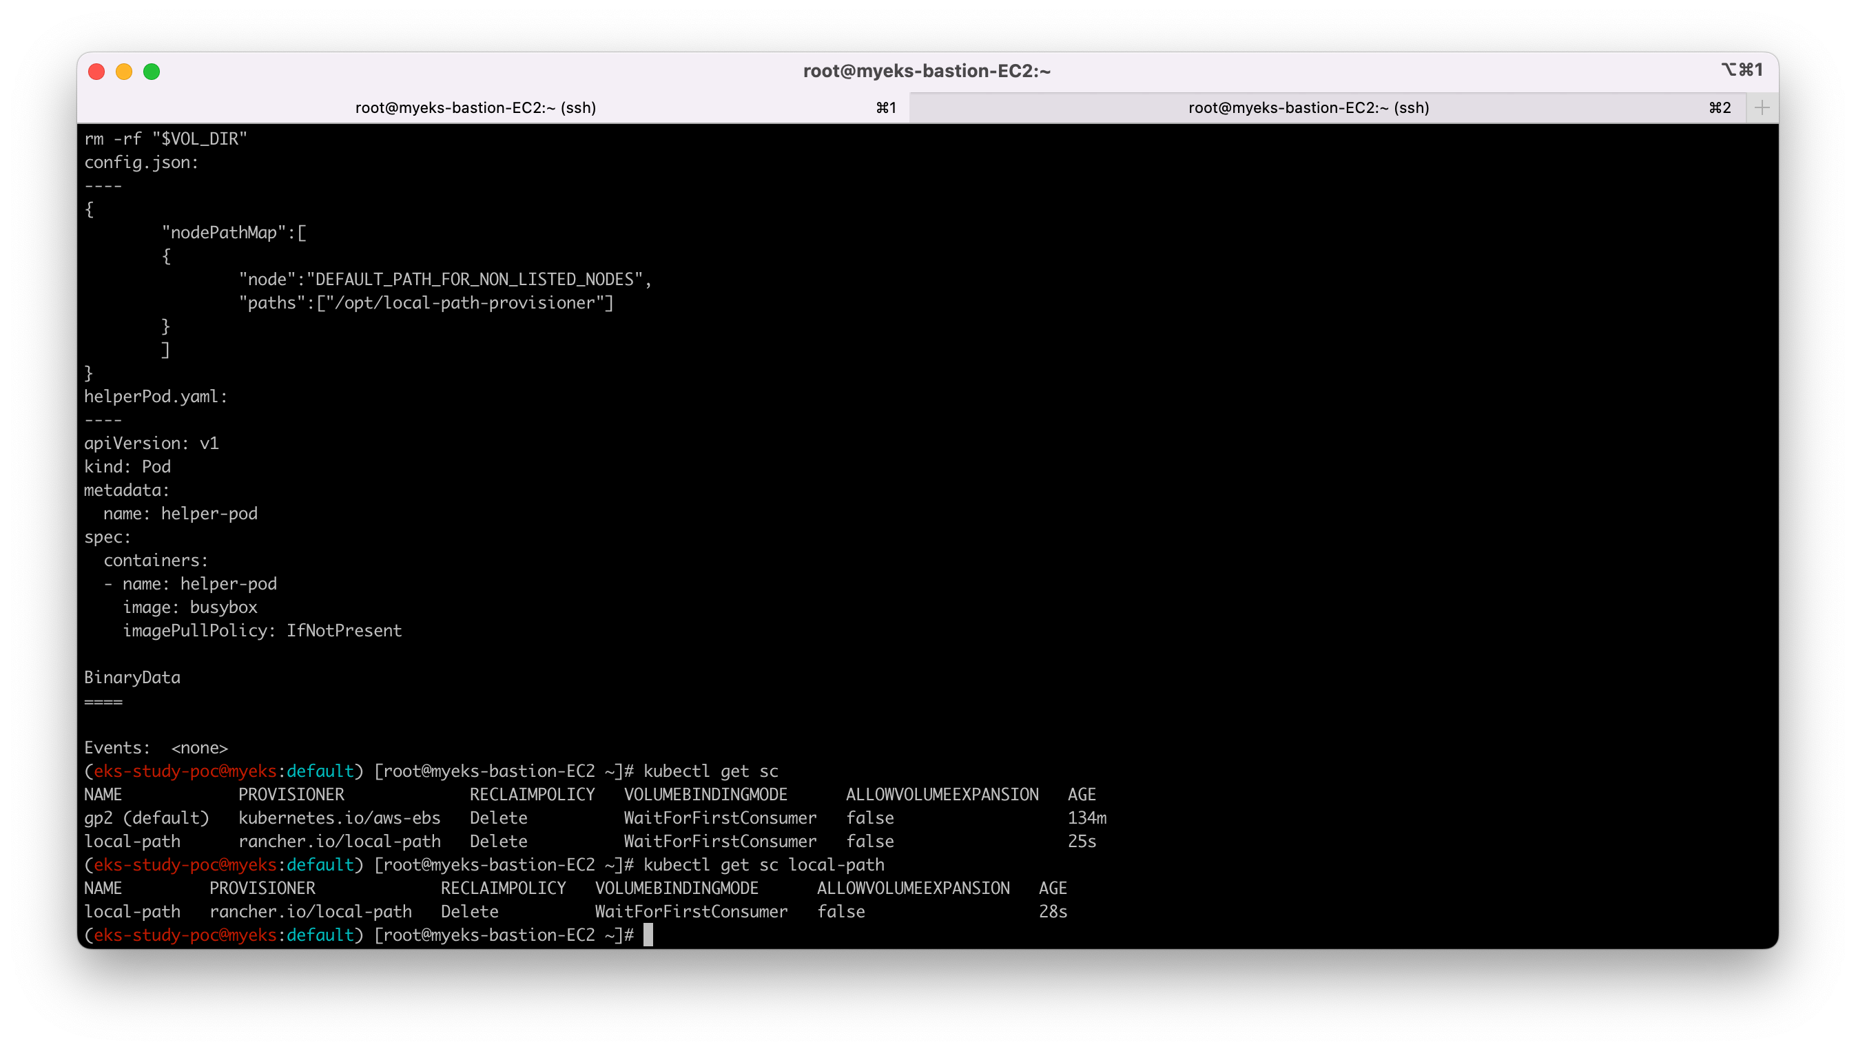Click the 'helperPod.yaml:' line

pyautogui.click(x=156, y=396)
